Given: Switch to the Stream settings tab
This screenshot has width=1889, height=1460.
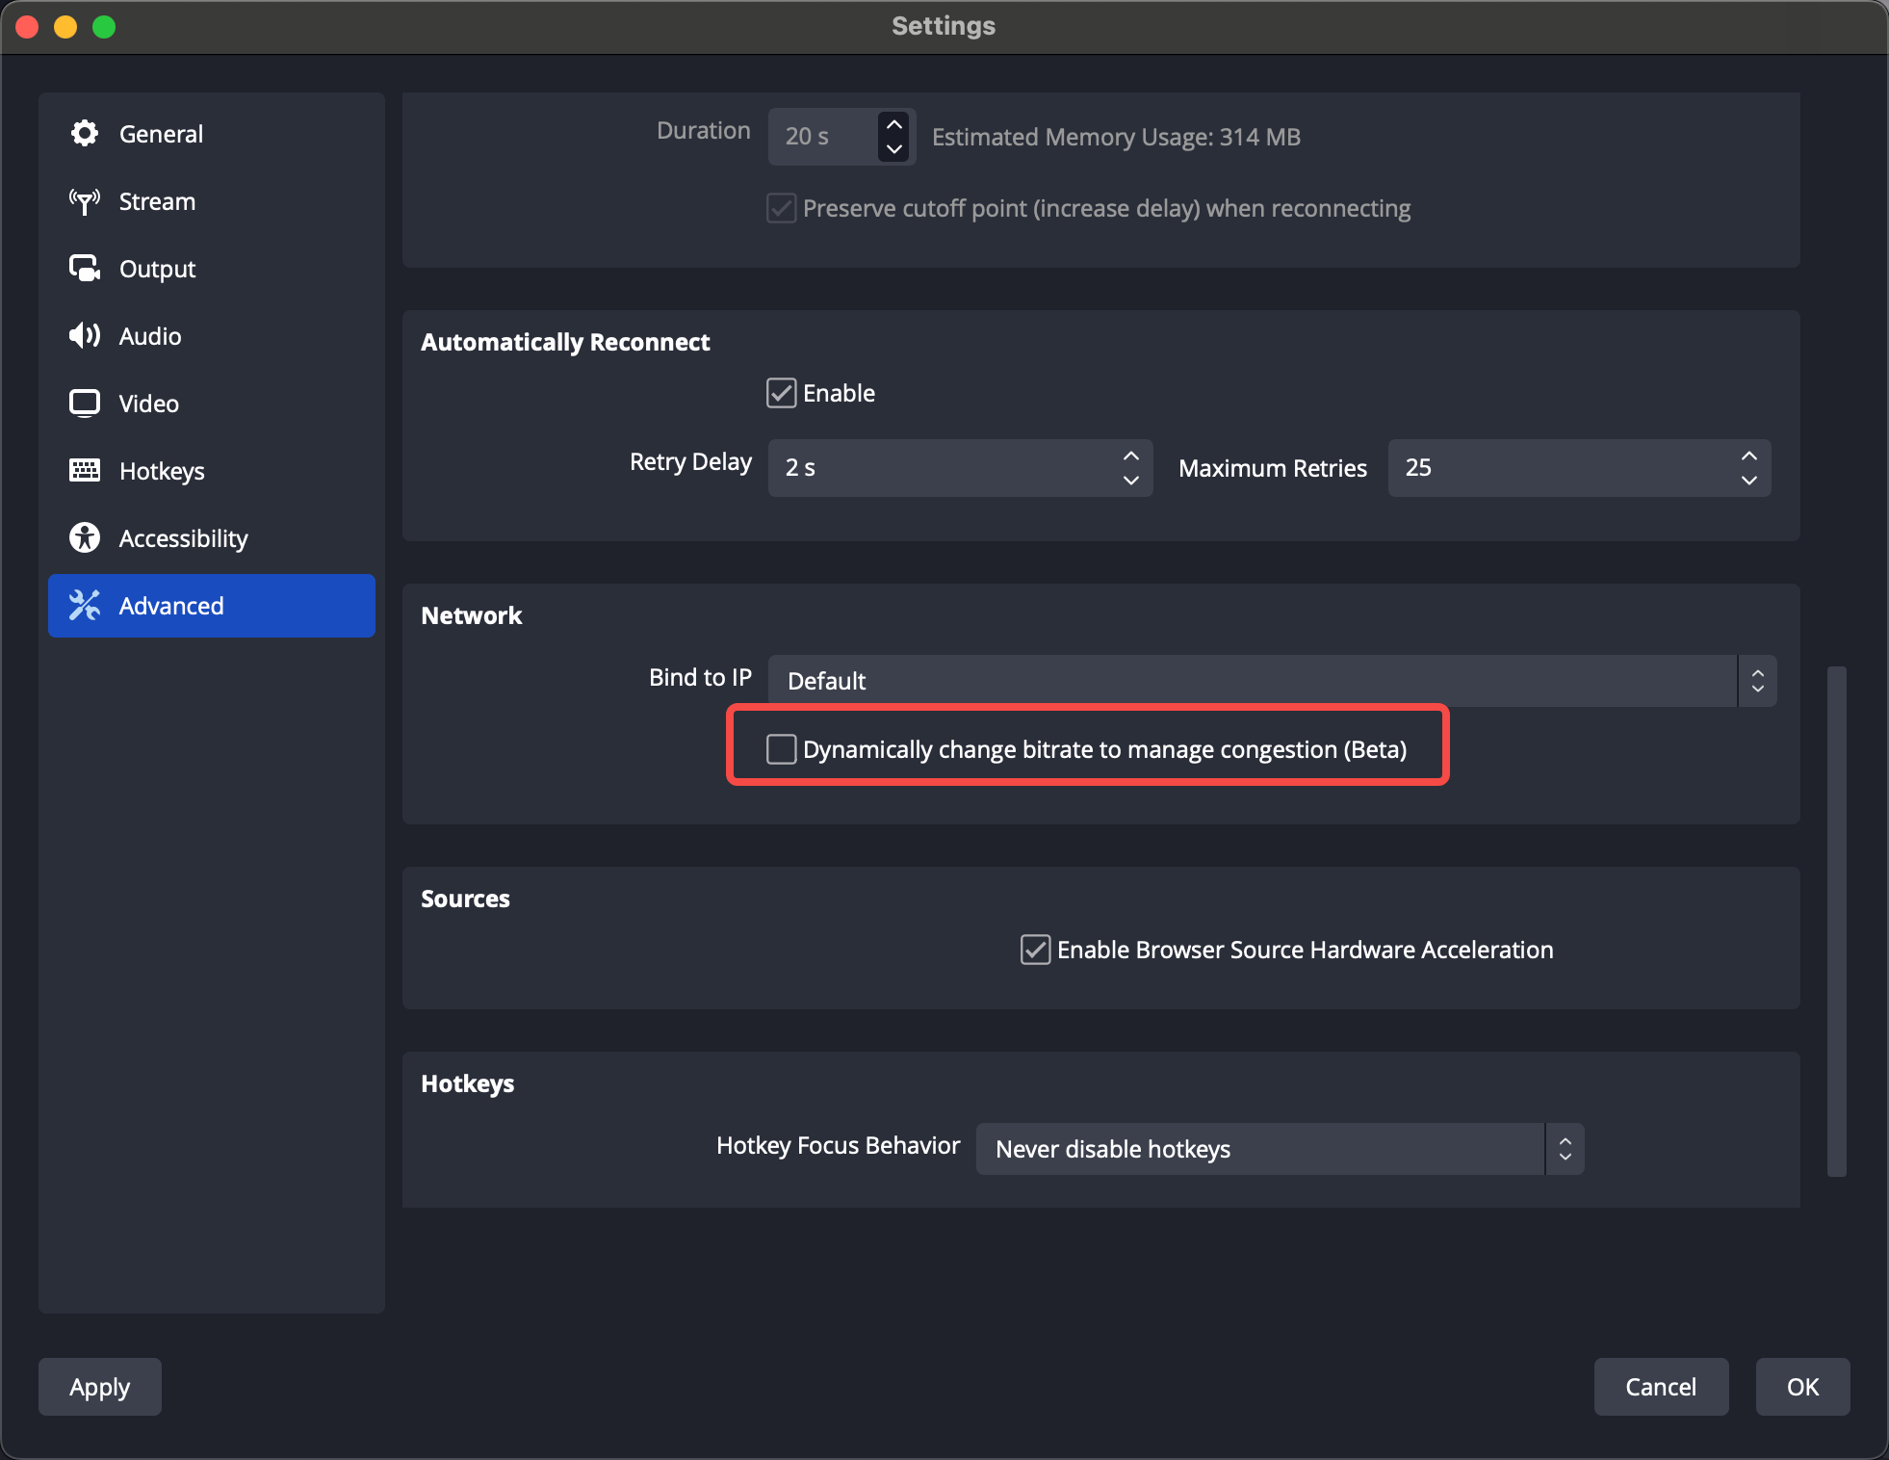Looking at the screenshot, I should click(x=157, y=201).
